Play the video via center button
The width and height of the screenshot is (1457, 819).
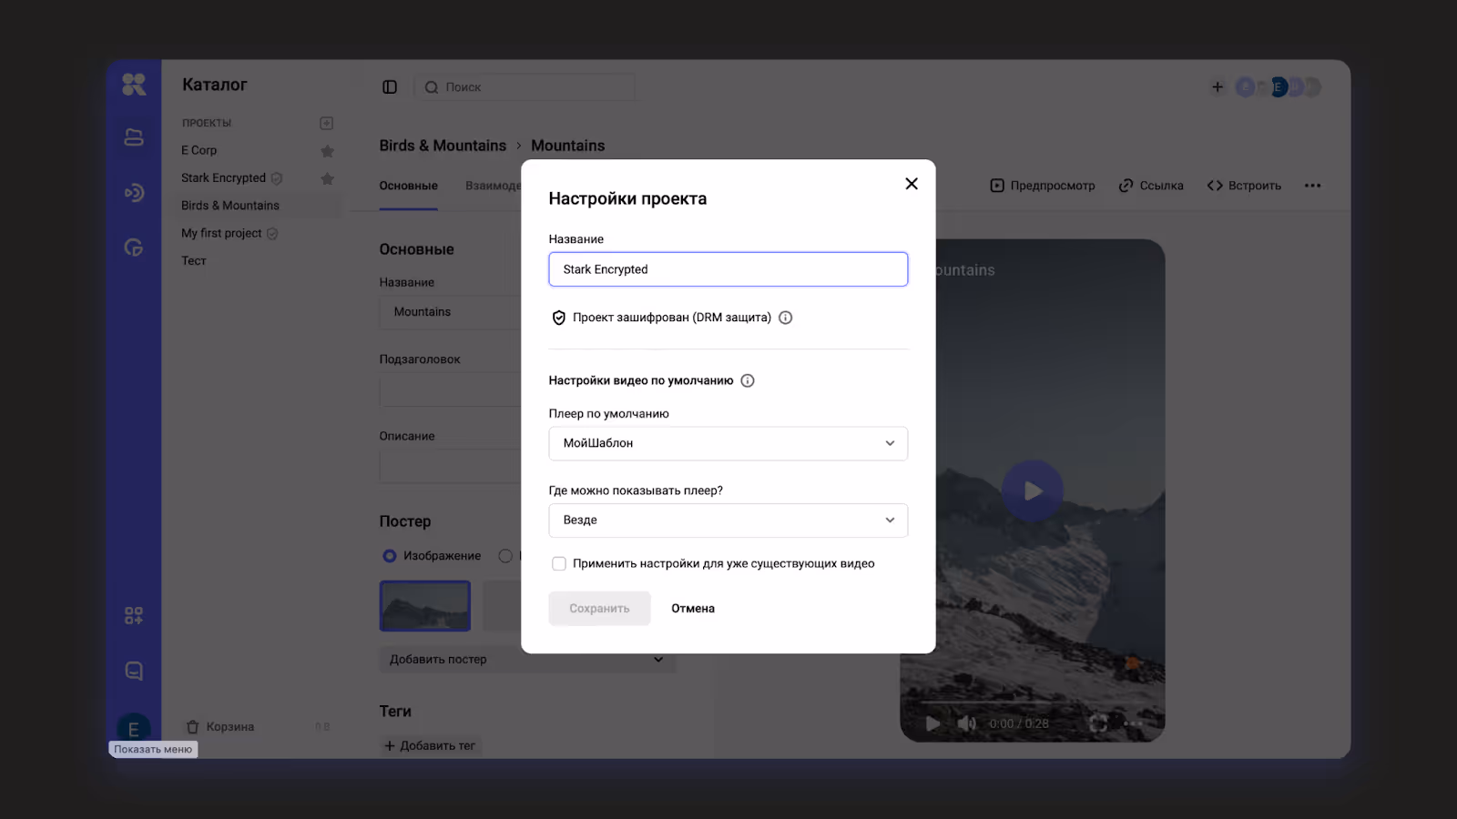[1033, 491]
